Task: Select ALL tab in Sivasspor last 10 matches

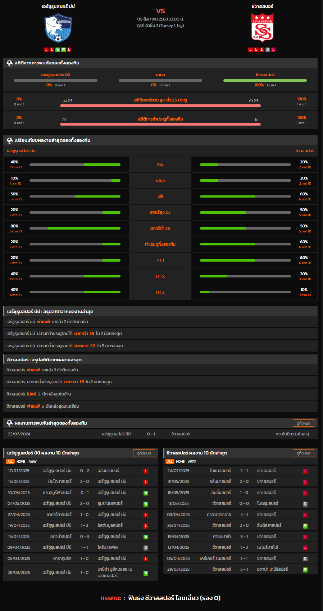Action: pyautogui.click(x=170, y=462)
